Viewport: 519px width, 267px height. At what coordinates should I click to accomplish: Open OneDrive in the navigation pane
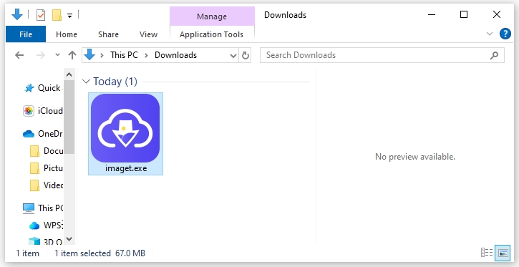pos(50,134)
